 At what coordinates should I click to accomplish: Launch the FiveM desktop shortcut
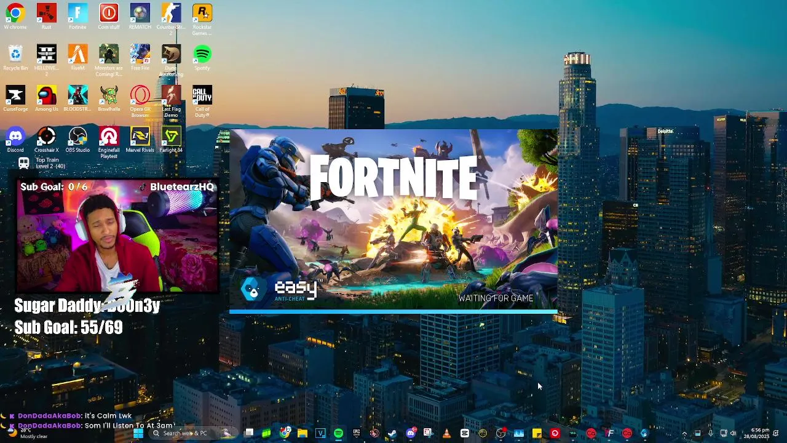[x=77, y=57]
